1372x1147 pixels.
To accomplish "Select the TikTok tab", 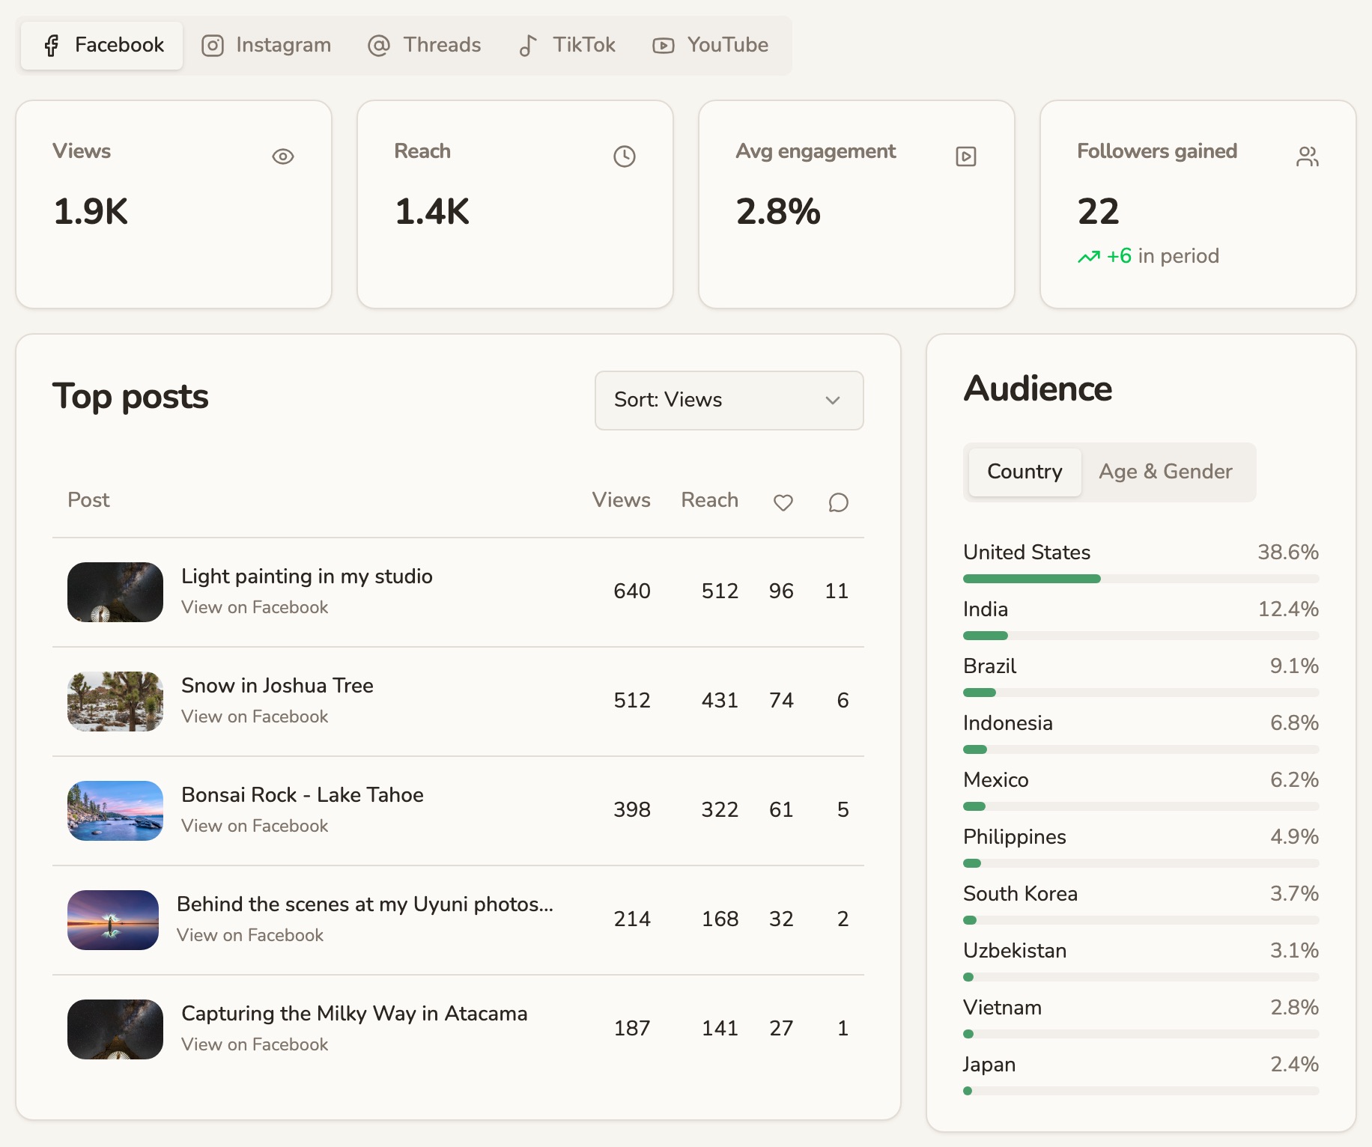I will pyautogui.click(x=568, y=46).
